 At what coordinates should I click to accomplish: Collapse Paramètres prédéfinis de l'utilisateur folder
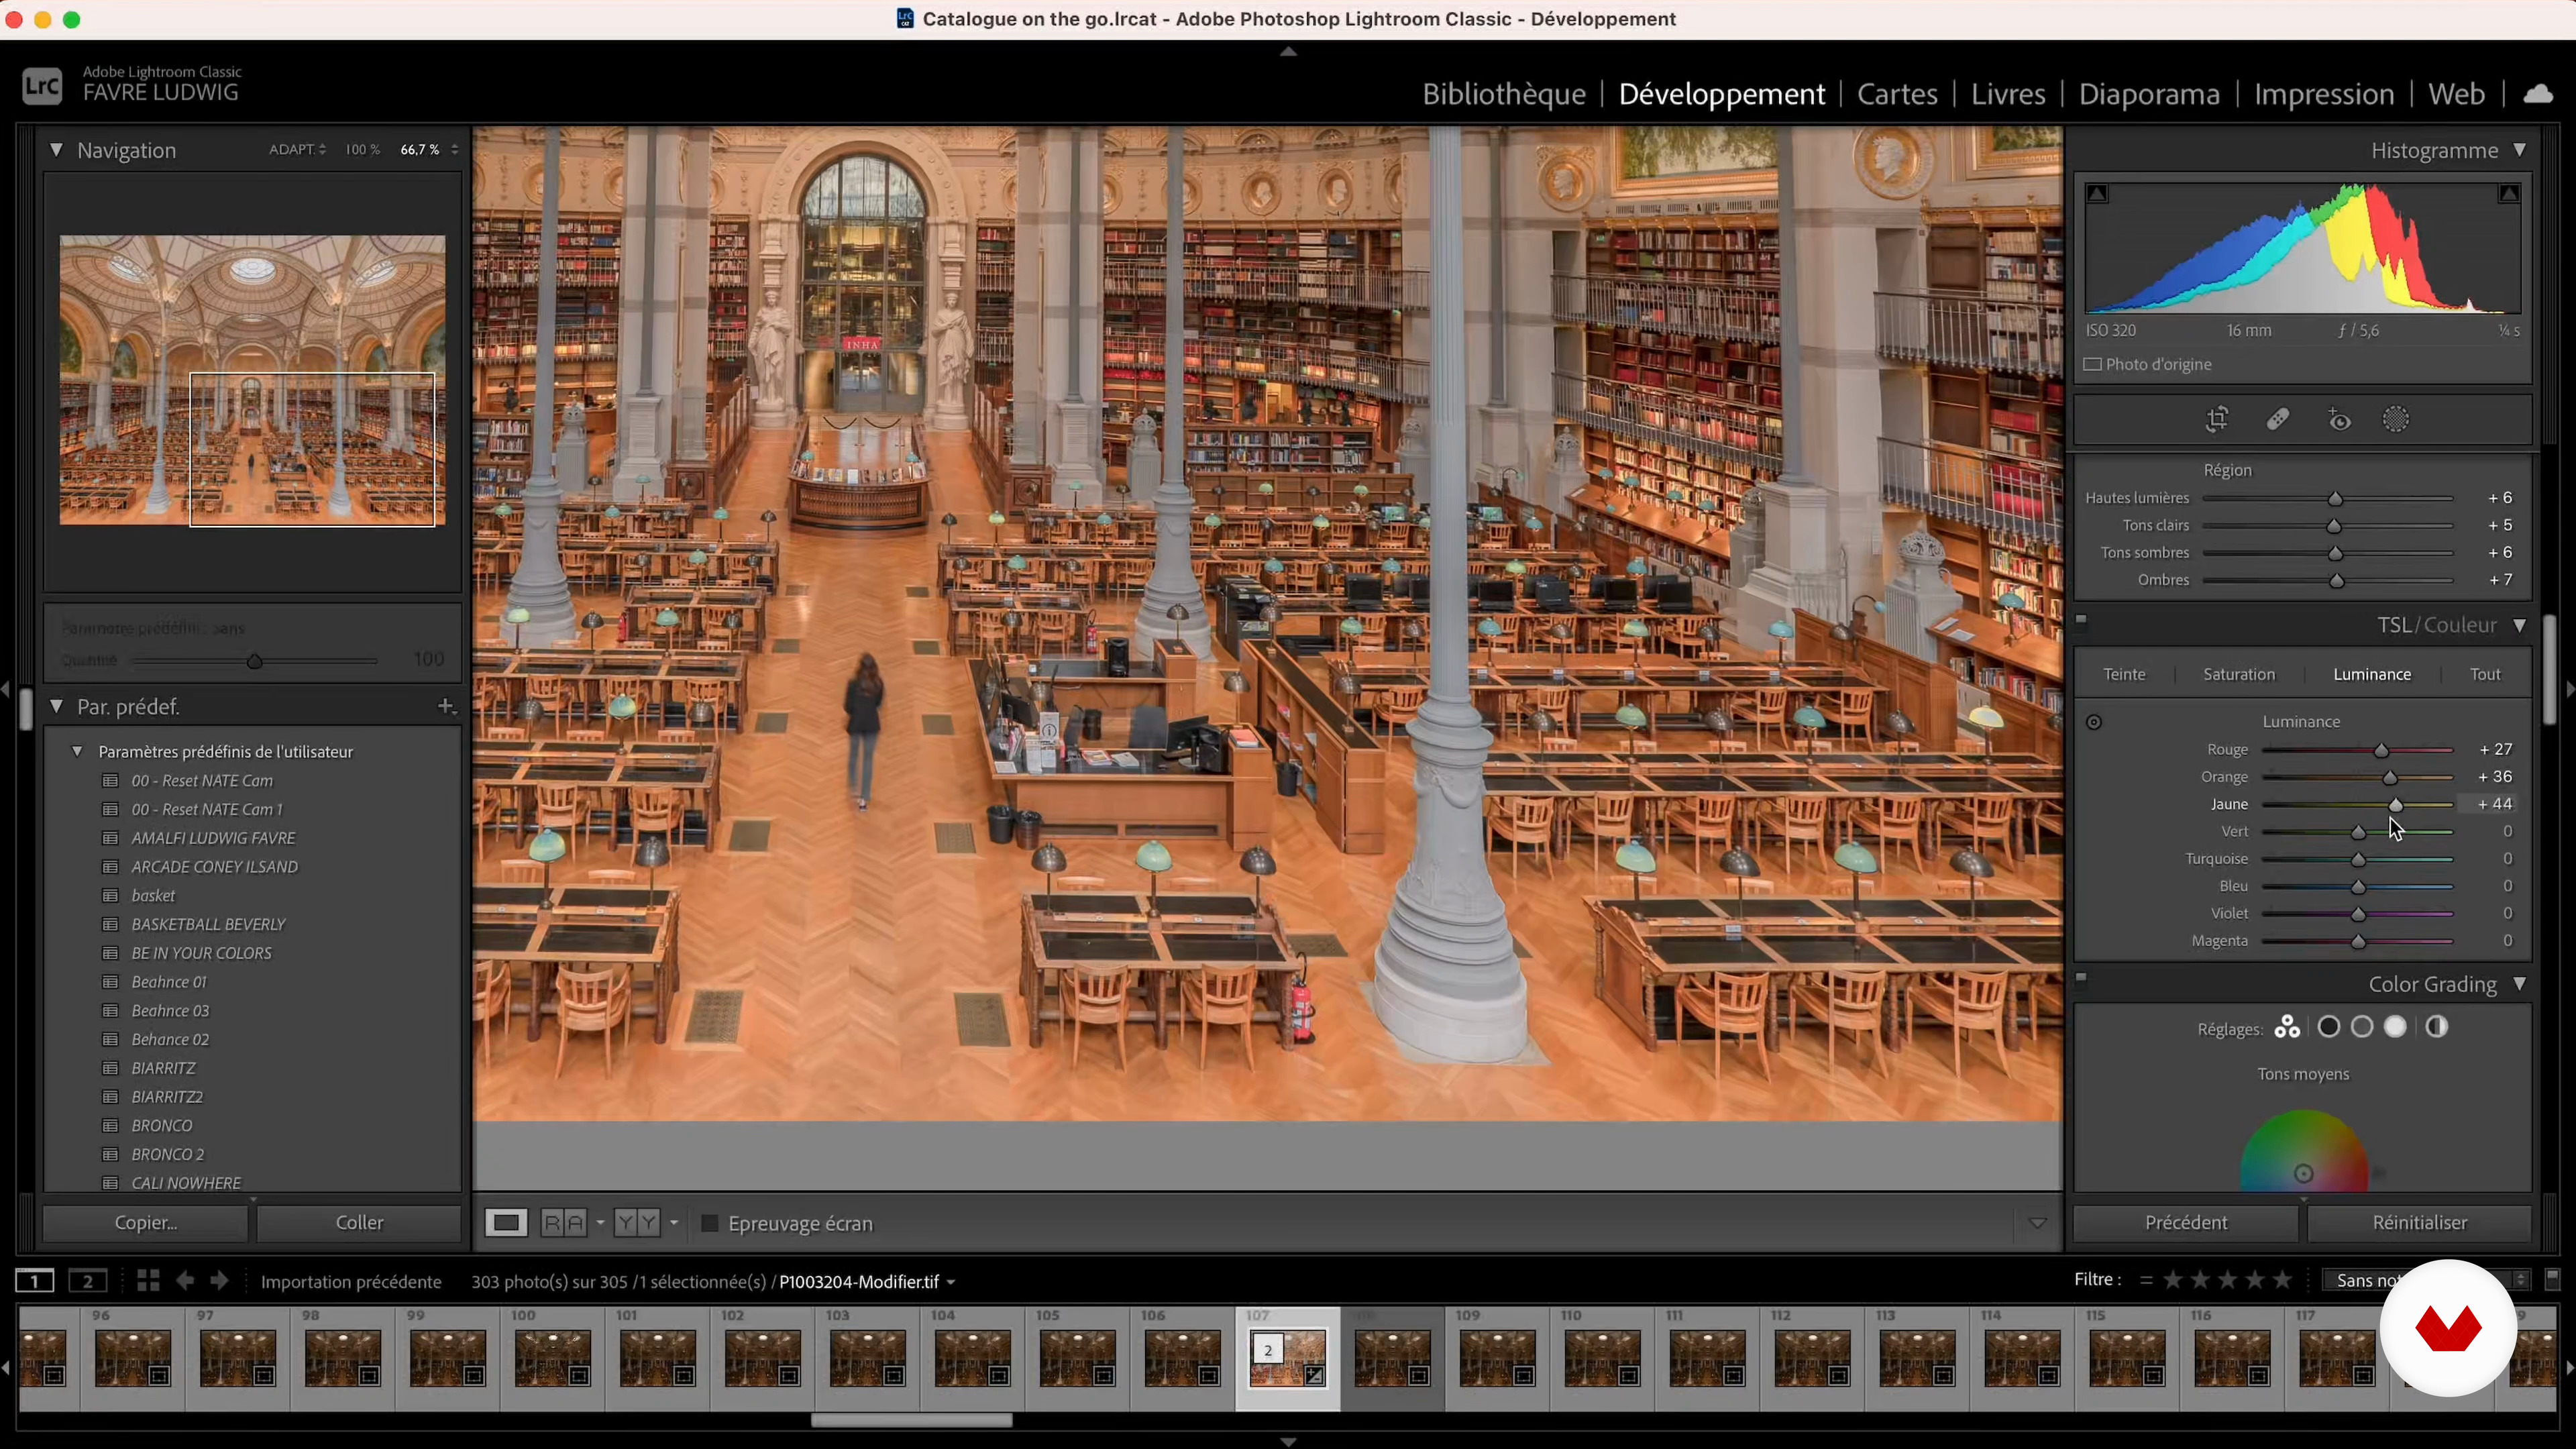[x=77, y=752]
